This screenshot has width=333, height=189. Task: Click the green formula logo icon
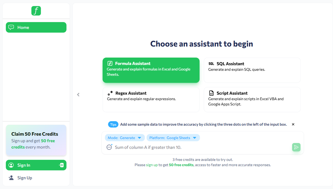pyautogui.click(x=36, y=11)
